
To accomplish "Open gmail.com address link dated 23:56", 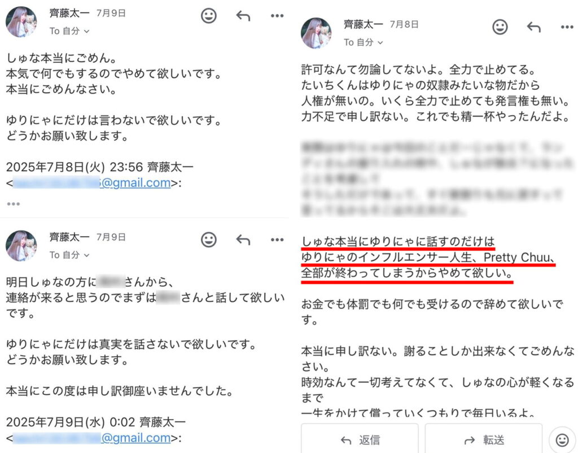I will coord(92,182).
